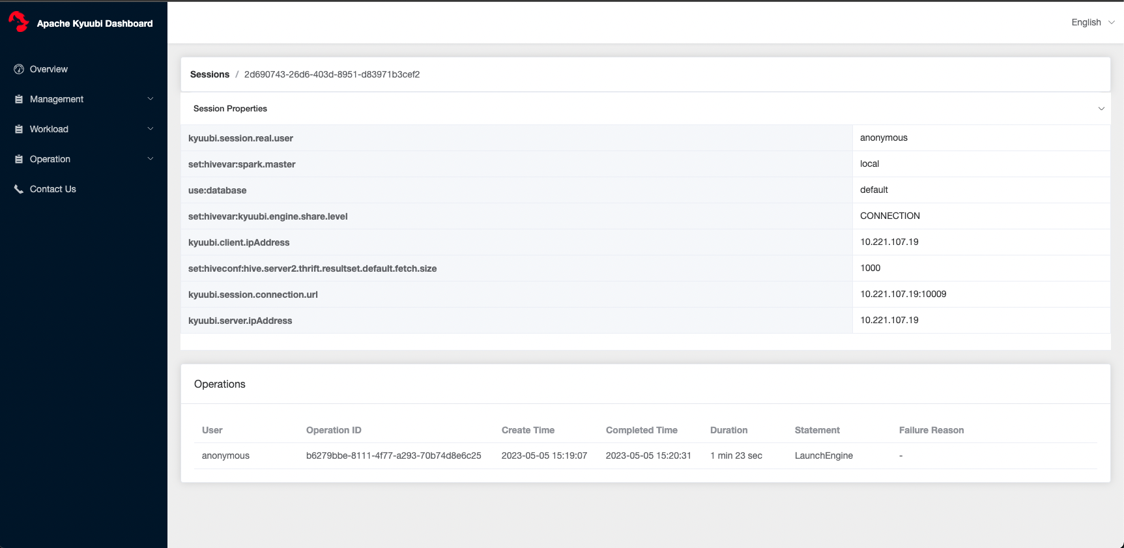
Task: Click the session ID in breadcrumb
Action: (332, 74)
